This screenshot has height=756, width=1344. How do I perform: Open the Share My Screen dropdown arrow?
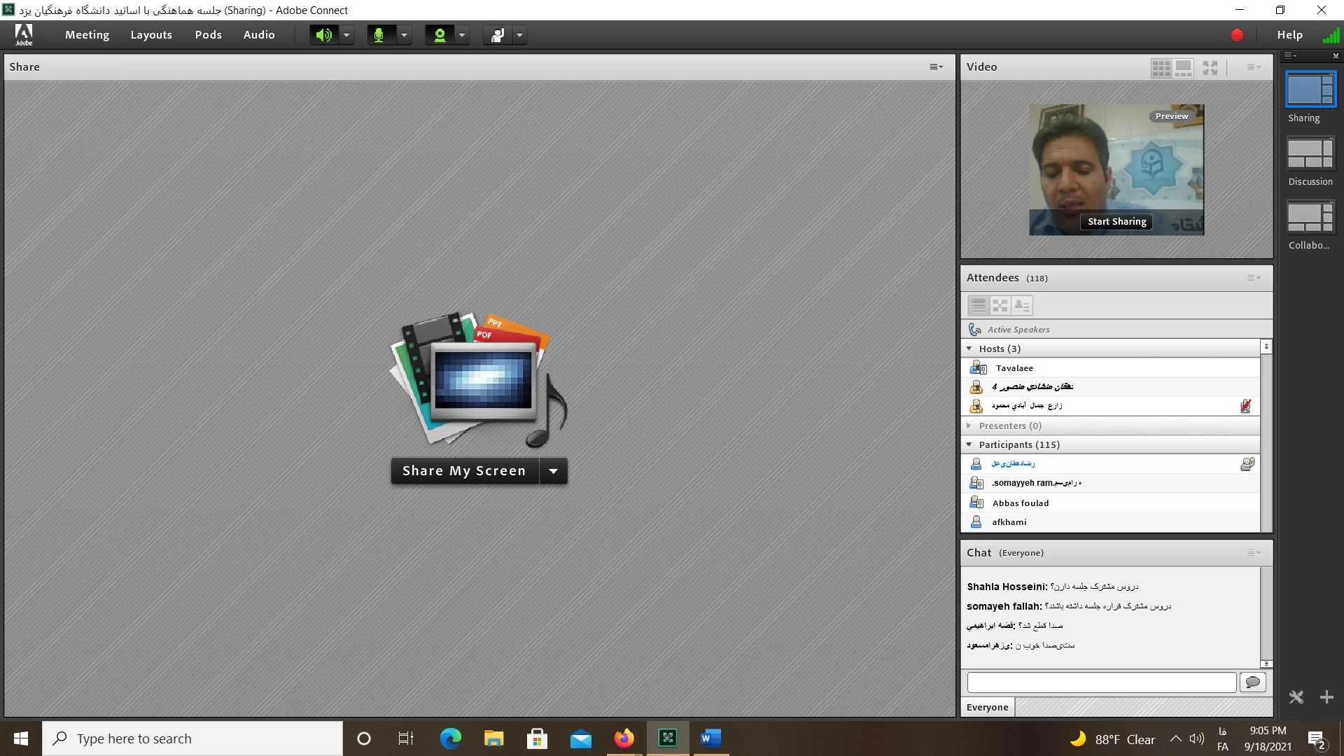(x=553, y=471)
